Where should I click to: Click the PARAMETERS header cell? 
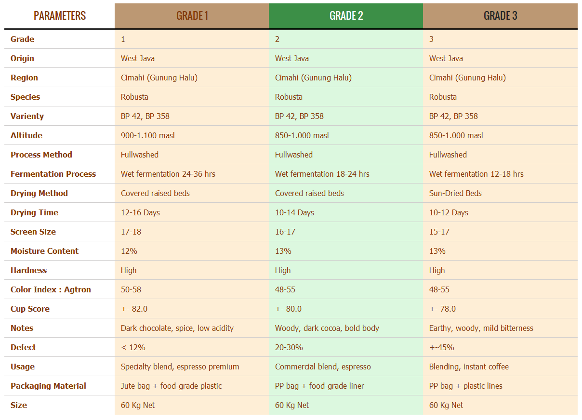60,16
